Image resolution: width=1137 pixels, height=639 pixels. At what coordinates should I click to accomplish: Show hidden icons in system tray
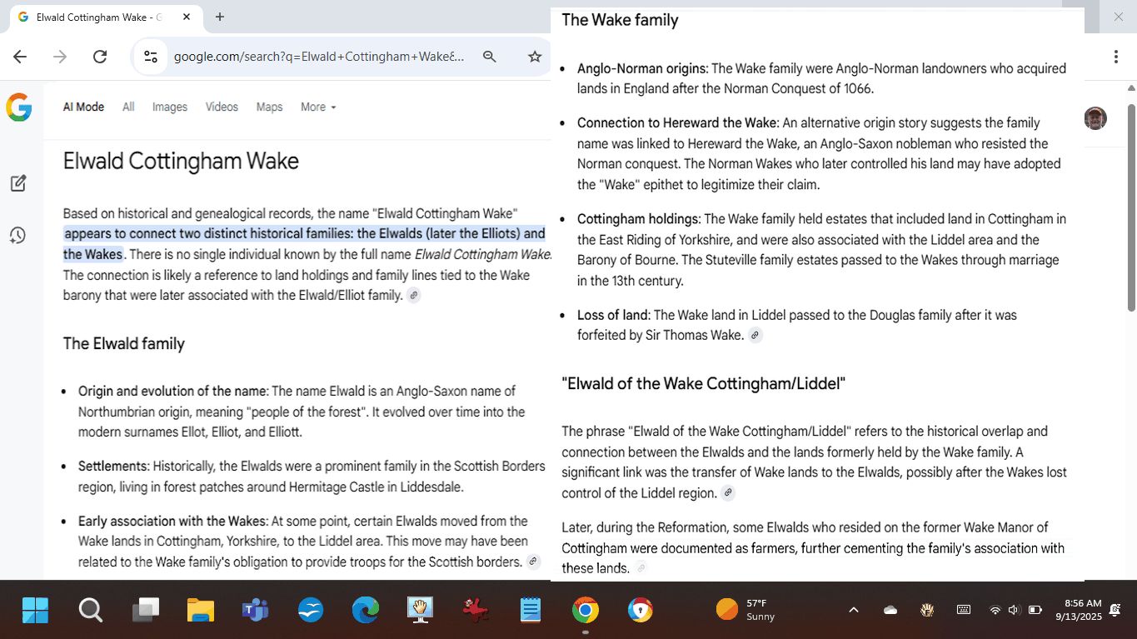[853, 610]
